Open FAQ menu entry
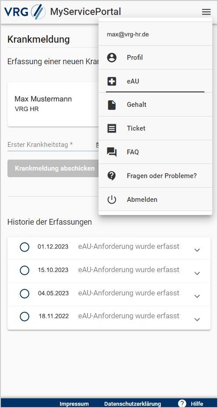 pos(155,152)
